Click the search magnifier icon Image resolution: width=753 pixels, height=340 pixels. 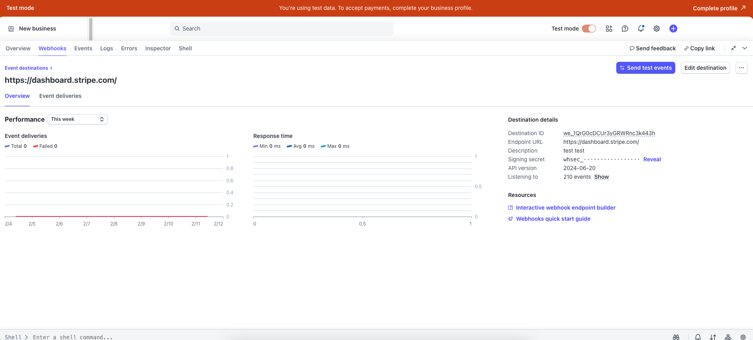[177, 29]
